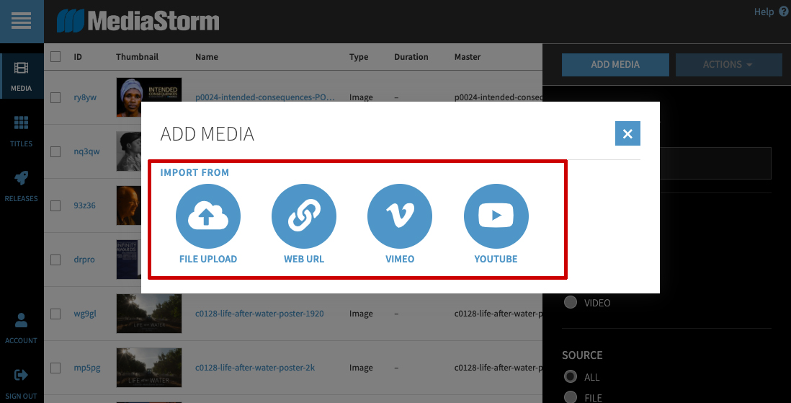791x403 pixels.
Task: Click the Thumbnail column header
Action: click(137, 57)
